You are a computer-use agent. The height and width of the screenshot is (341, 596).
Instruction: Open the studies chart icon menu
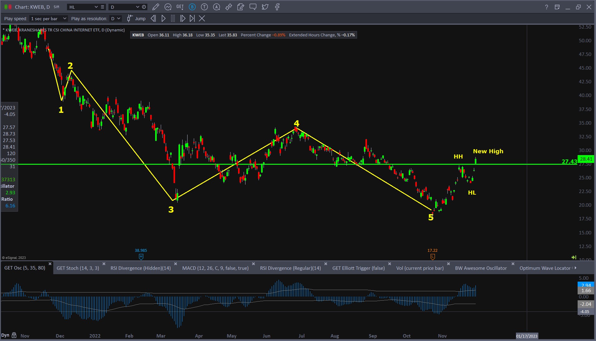[x=168, y=7]
